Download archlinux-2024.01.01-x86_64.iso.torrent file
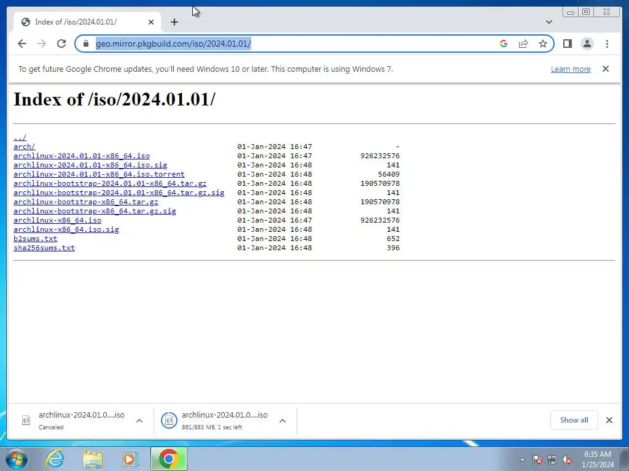Viewport: 629px width, 471px height. tap(99, 174)
